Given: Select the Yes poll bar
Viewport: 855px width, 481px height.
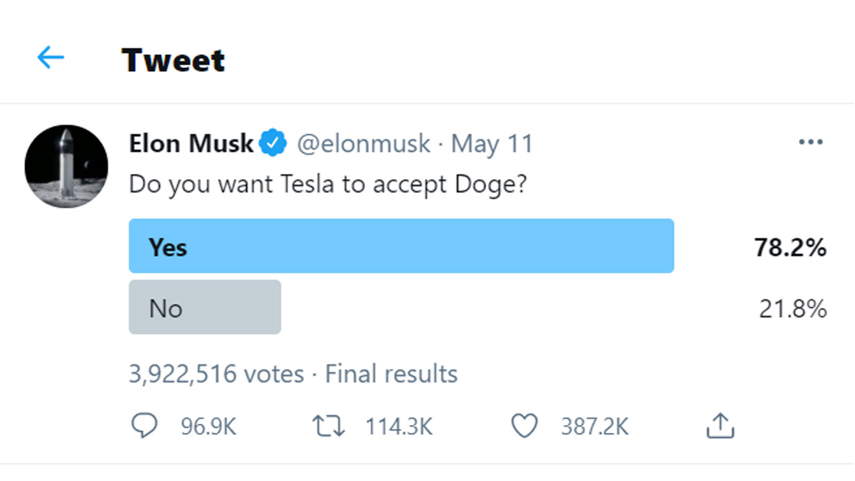Looking at the screenshot, I should [401, 246].
